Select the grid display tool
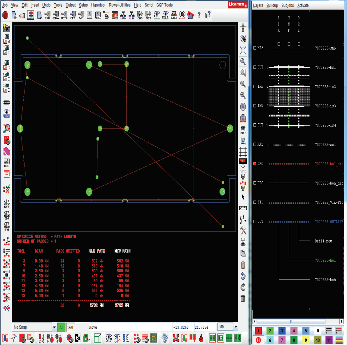This screenshot has width=347, height=345. [243, 151]
